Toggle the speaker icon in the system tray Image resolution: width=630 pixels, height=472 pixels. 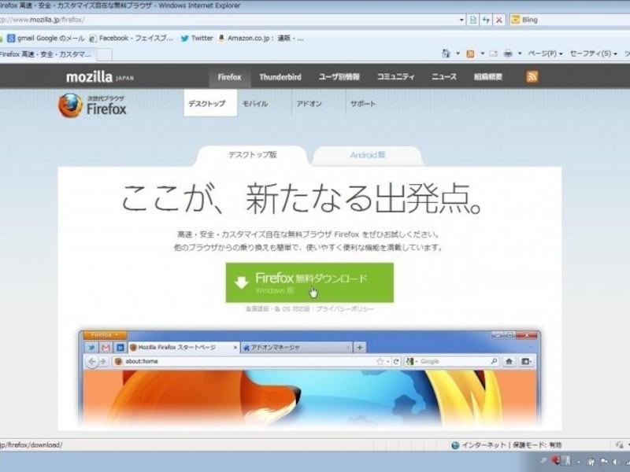click(x=615, y=463)
